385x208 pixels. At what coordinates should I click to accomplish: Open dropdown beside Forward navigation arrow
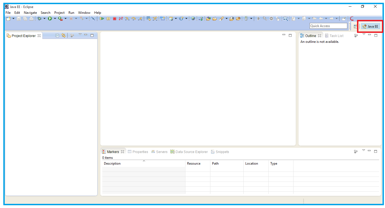[336, 19]
